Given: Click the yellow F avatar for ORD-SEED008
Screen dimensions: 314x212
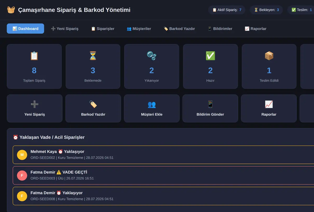Looking at the screenshot, I should click(x=22, y=196).
